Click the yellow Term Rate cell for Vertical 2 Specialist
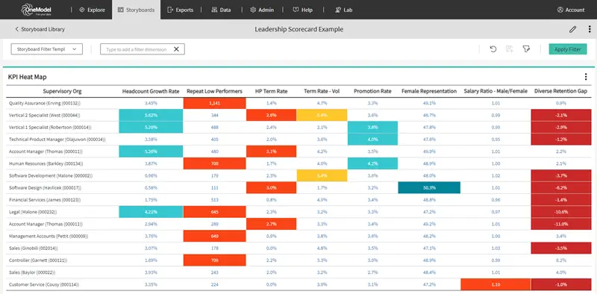597x294 pixels. (322, 115)
